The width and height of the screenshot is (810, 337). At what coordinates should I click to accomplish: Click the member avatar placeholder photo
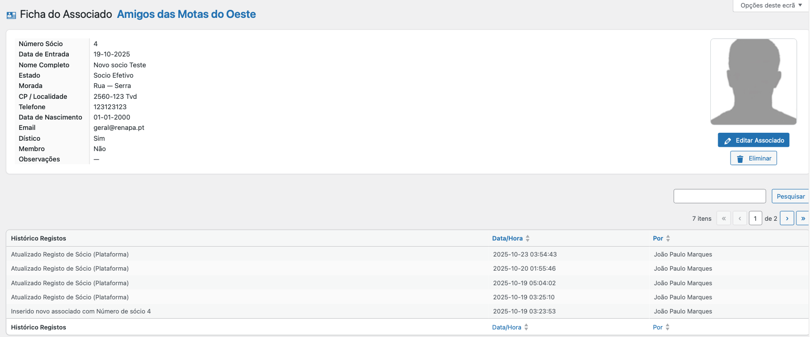(754, 82)
